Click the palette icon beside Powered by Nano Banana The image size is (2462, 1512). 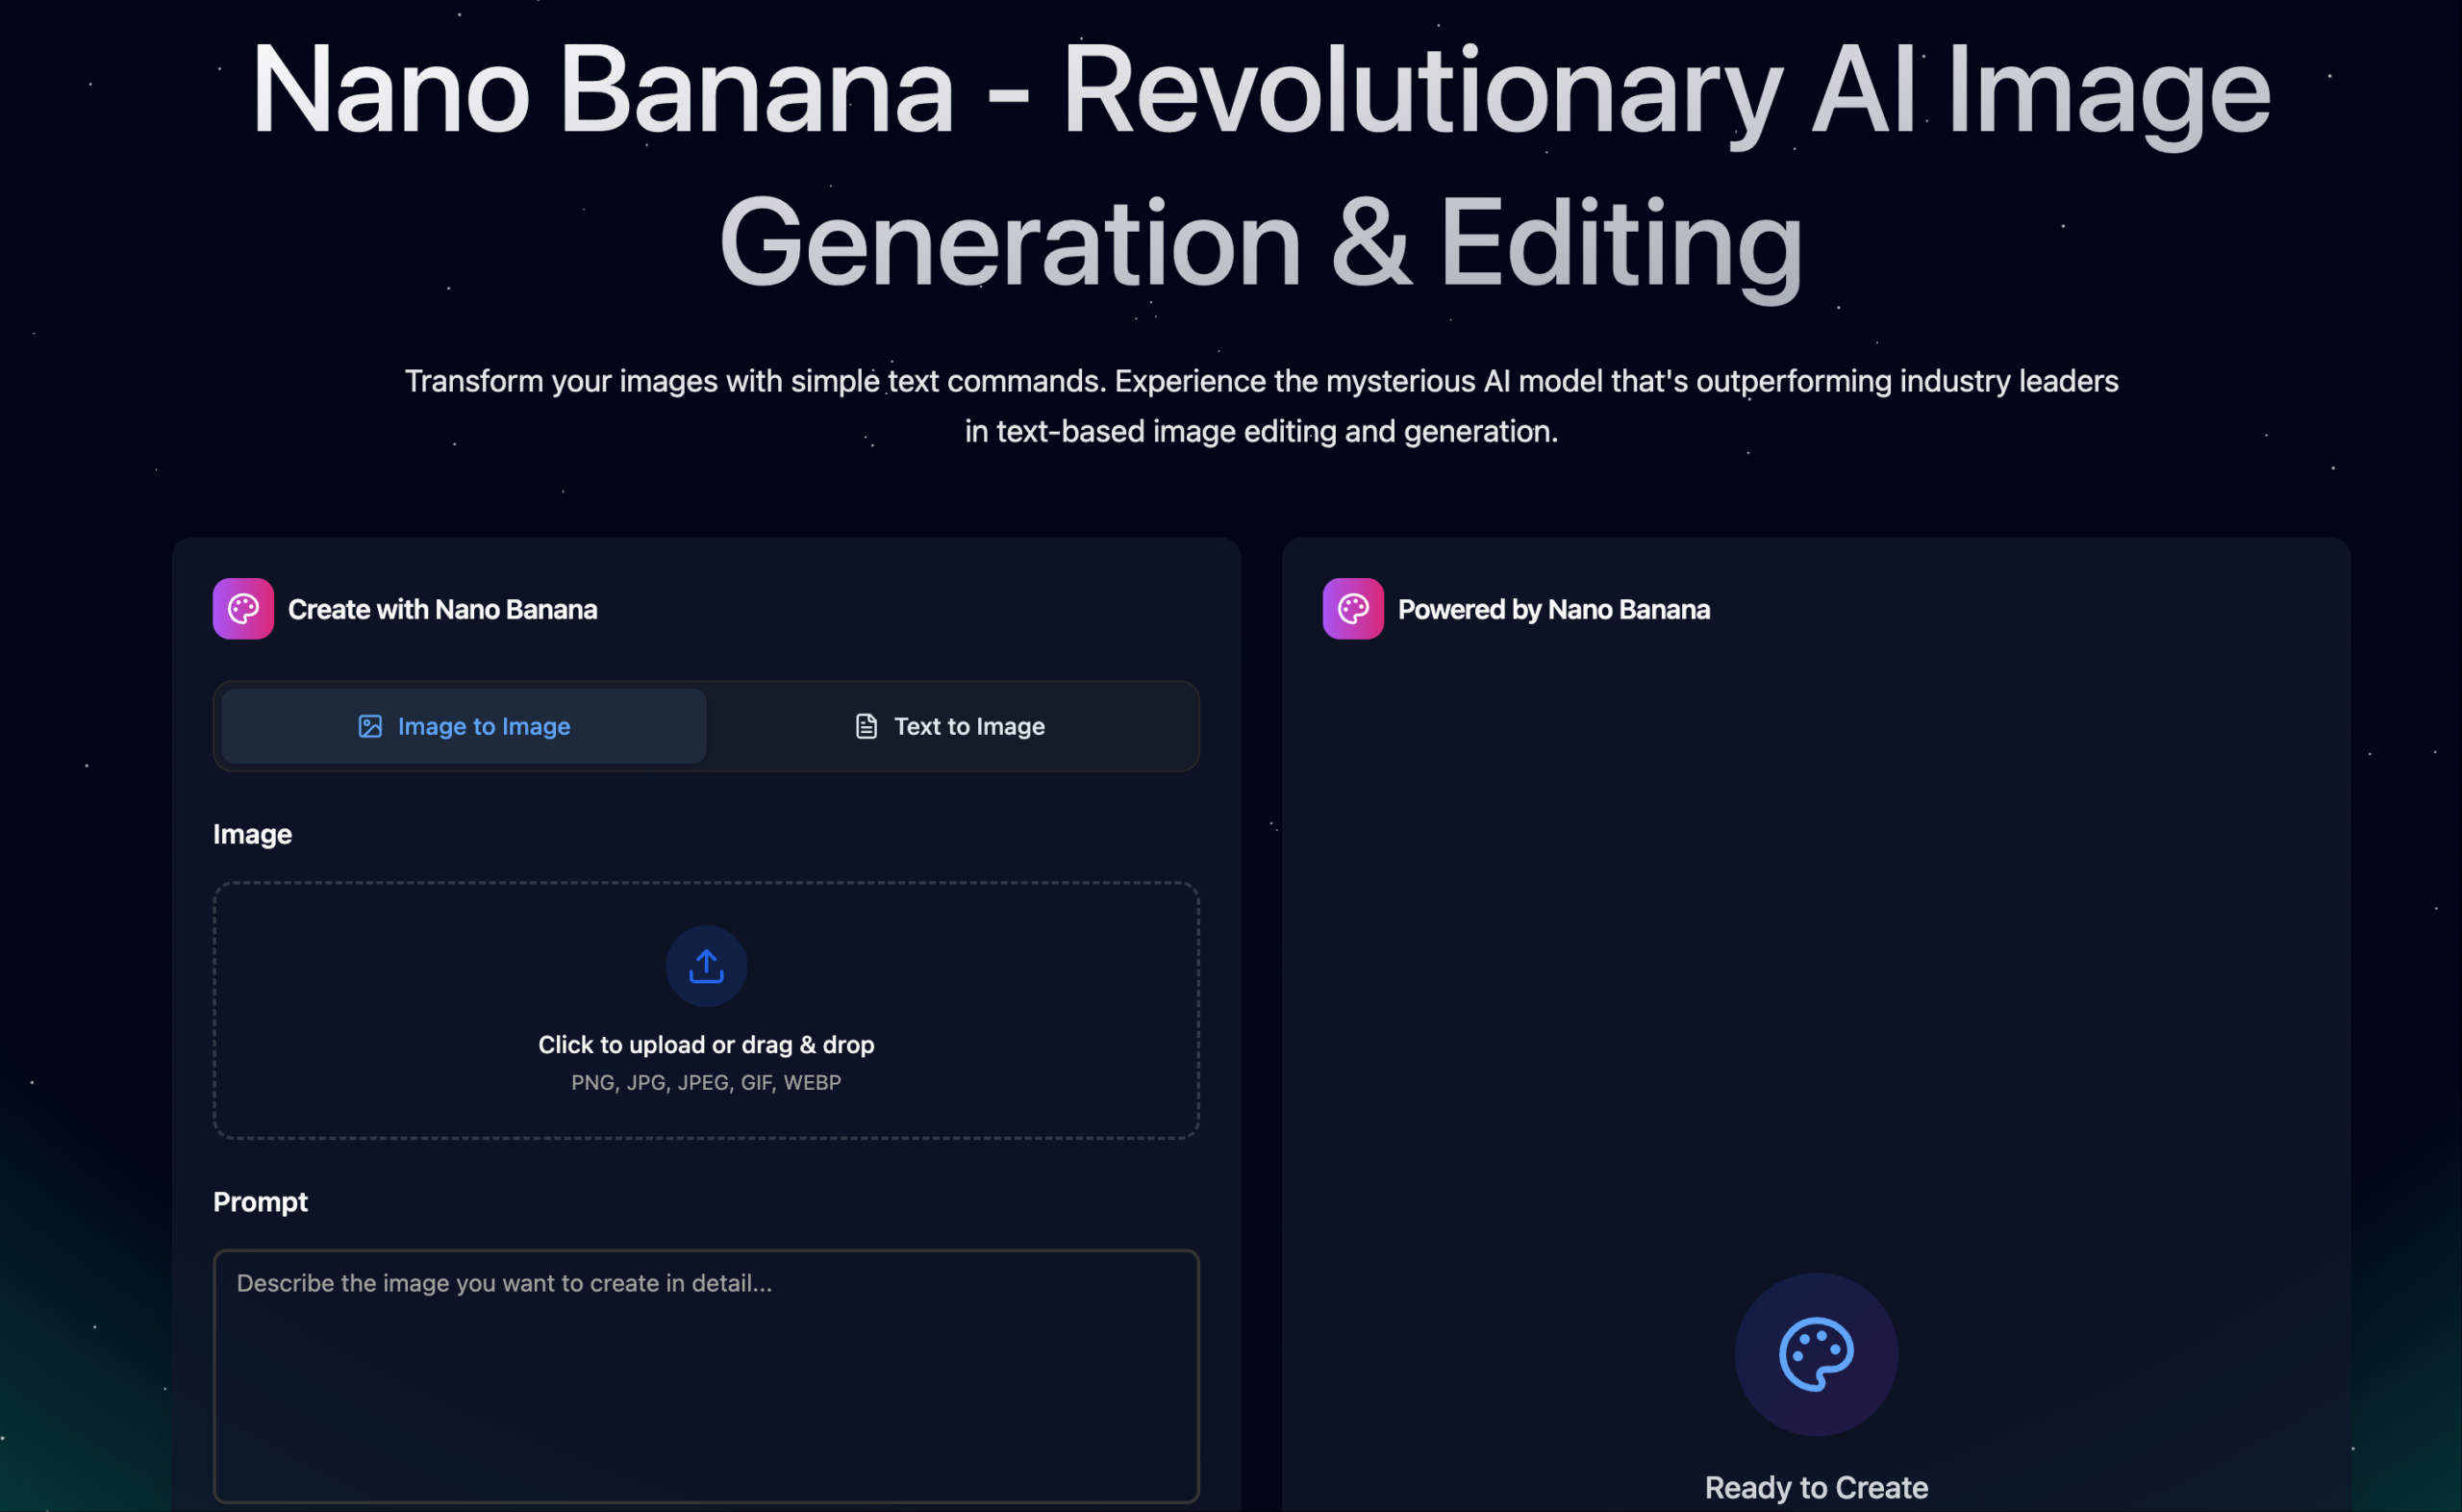coord(1352,608)
